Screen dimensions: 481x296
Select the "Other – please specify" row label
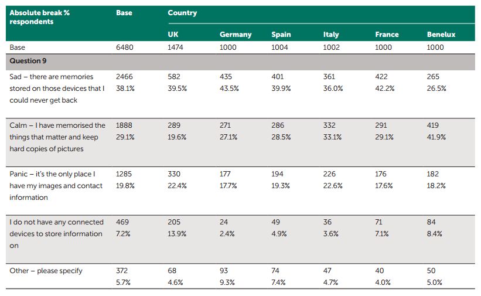coord(46,271)
